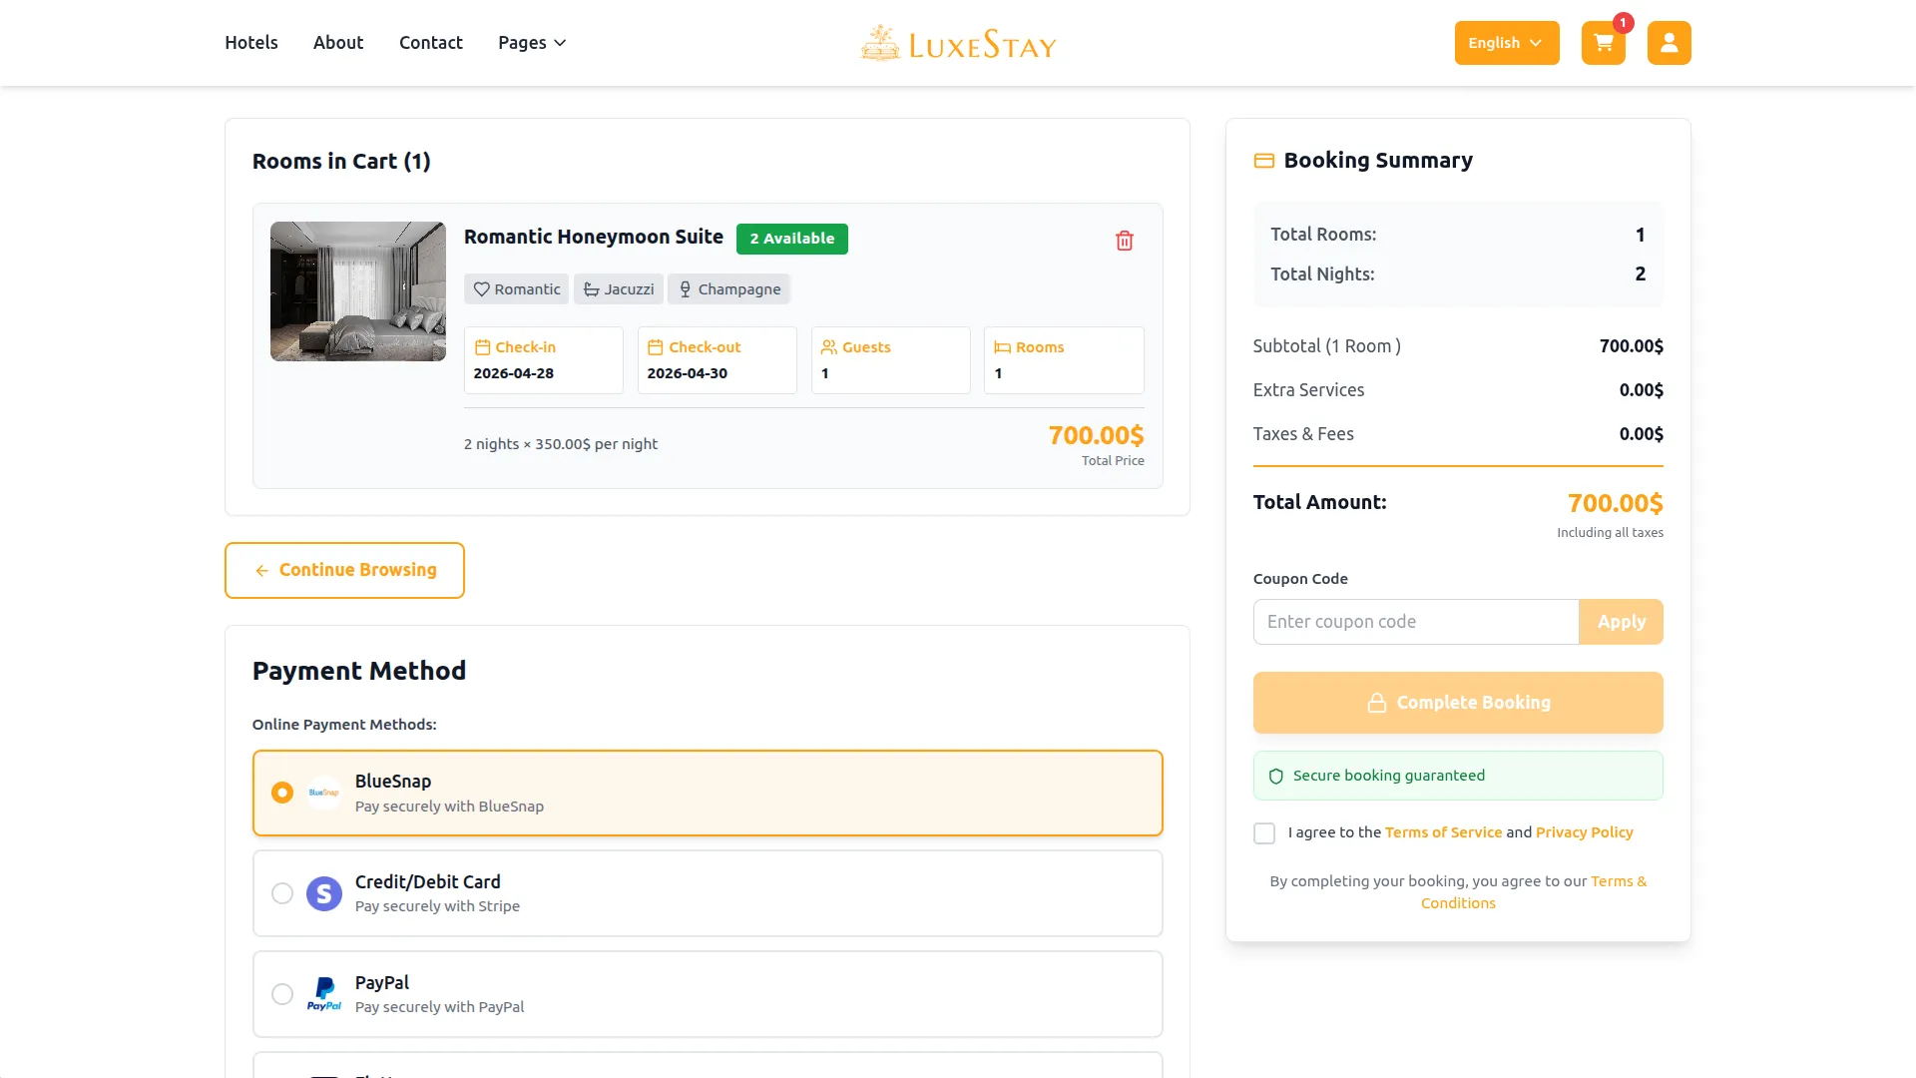Image resolution: width=1916 pixels, height=1078 pixels.
Task: Apply the coupon code
Action: 1622,622
